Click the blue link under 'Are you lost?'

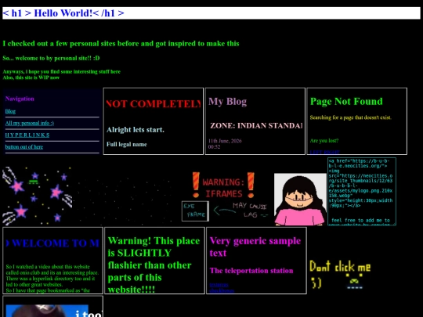(324, 152)
